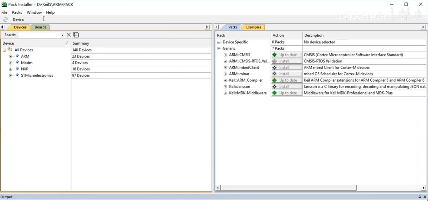Image resolution: width=428 pixels, height=201 pixels.
Task: Install the ARM::minar pack
Action: [x=287, y=74]
